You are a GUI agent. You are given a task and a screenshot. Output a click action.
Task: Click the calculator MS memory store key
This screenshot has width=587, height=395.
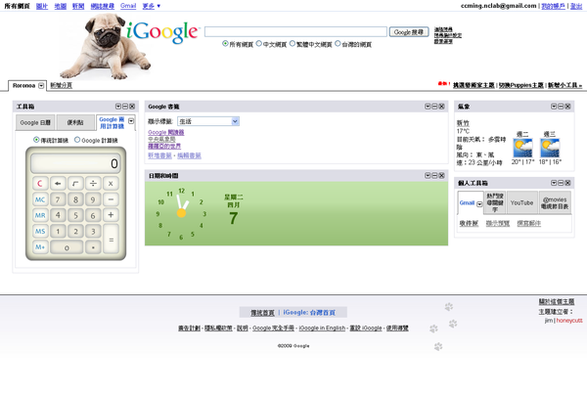(x=40, y=231)
